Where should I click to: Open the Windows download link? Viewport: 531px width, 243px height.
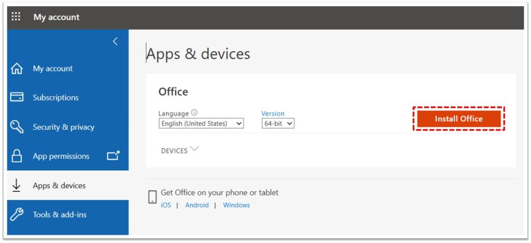pyautogui.click(x=236, y=205)
